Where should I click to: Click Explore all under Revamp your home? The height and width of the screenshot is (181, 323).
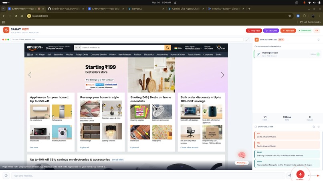(85, 147)
